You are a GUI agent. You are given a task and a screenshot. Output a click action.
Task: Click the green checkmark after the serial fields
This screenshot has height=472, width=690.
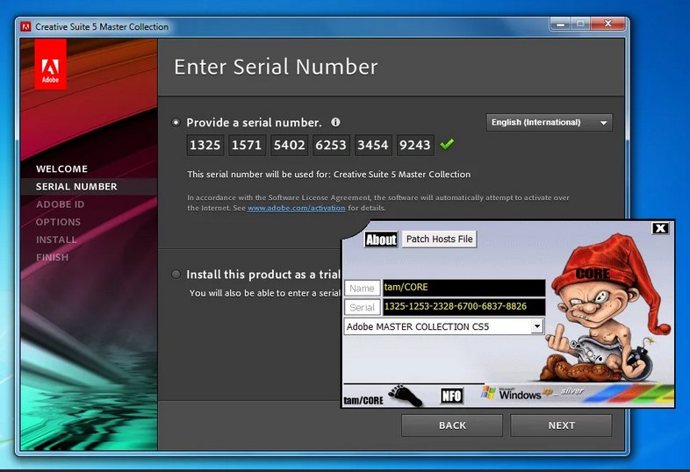[x=447, y=144]
